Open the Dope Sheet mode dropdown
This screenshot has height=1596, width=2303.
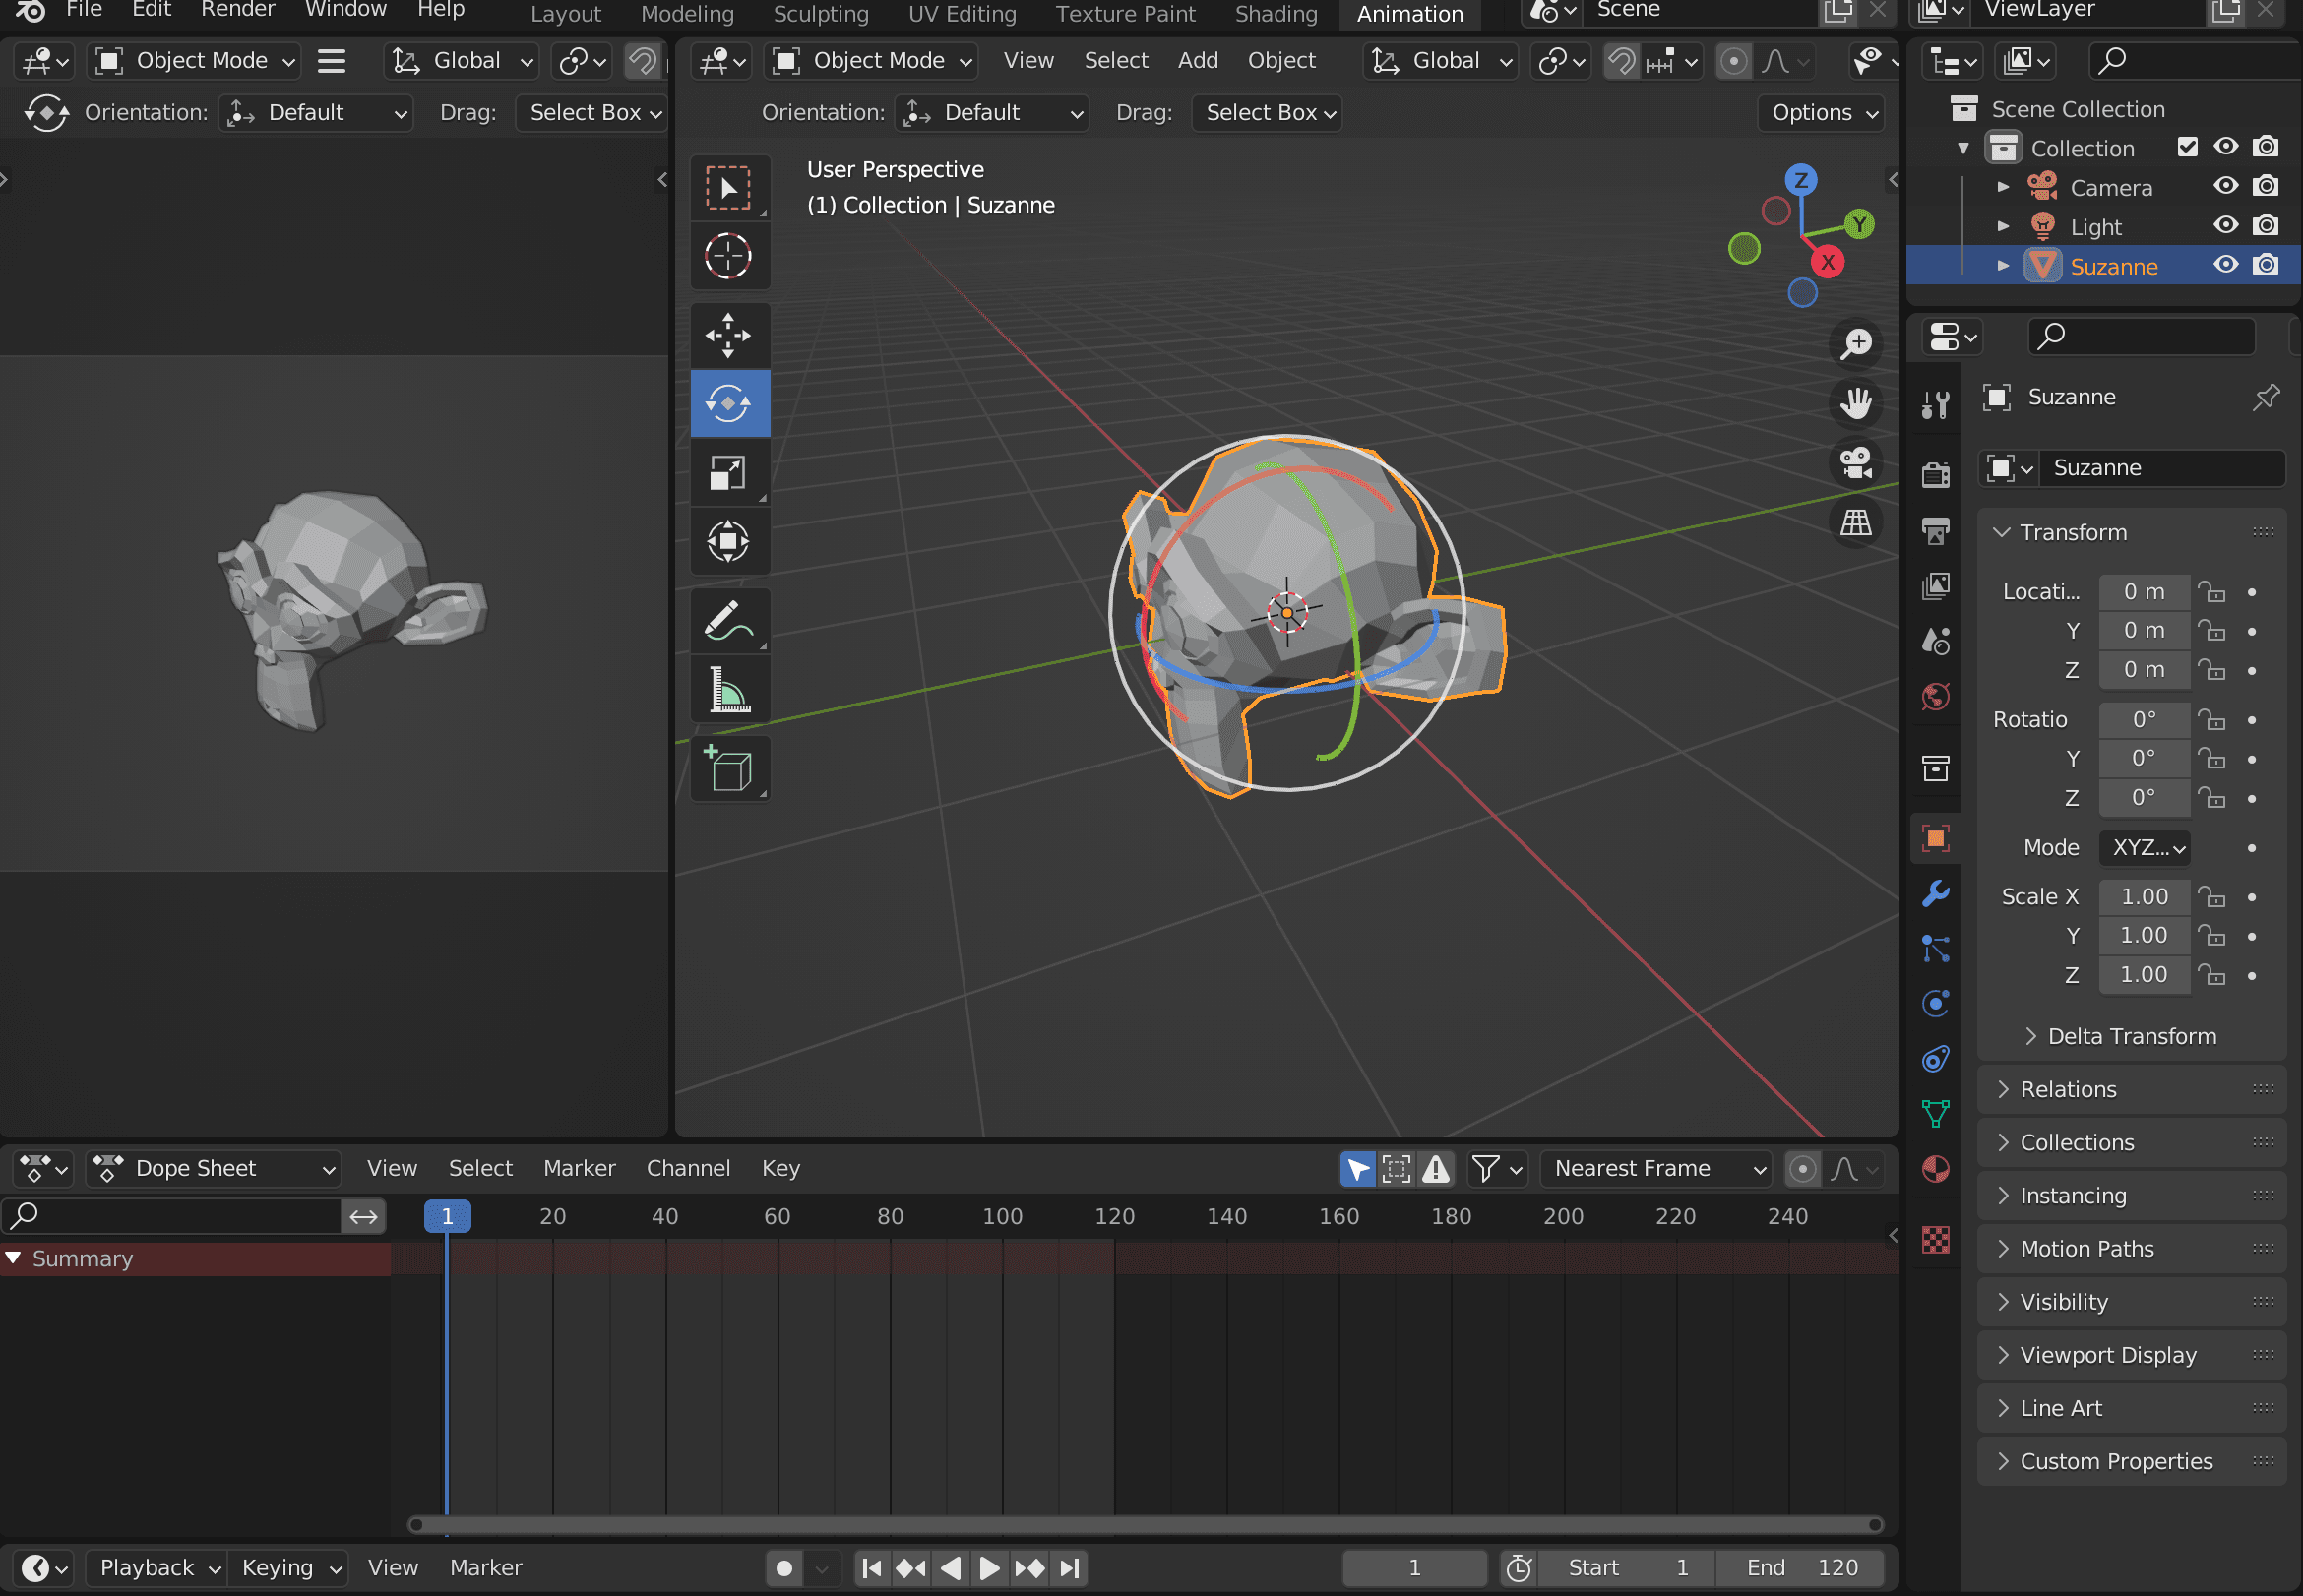click(213, 1168)
